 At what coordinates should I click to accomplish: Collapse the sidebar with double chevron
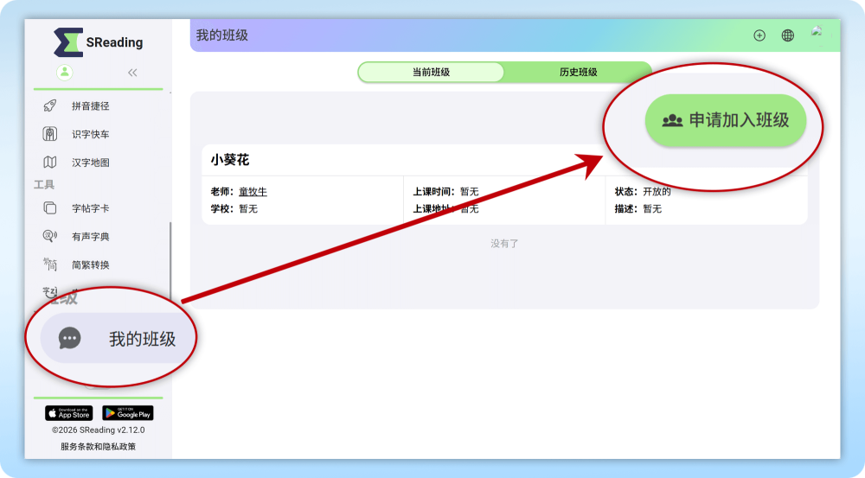click(x=132, y=73)
